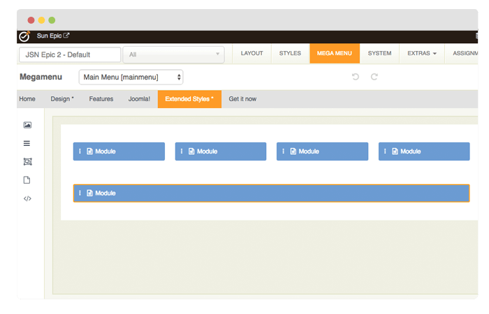Image resolution: width=489 pixels, height=314 pixels.
Task: Open the EXTRAS dropdown menu
Action: coord(422,54)
